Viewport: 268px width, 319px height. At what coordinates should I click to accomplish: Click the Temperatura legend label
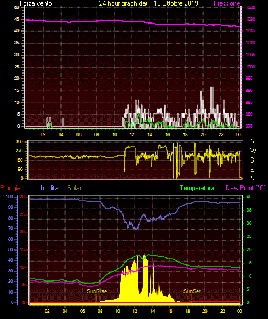[197, 188]
